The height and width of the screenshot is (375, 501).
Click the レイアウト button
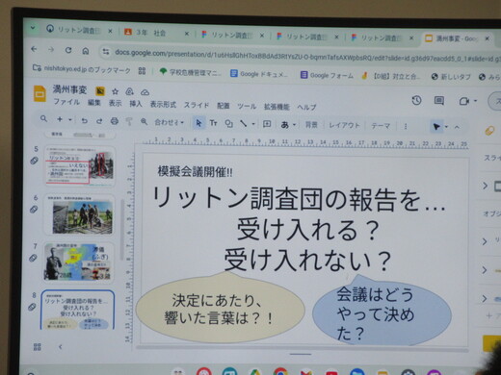pos(344,125)
